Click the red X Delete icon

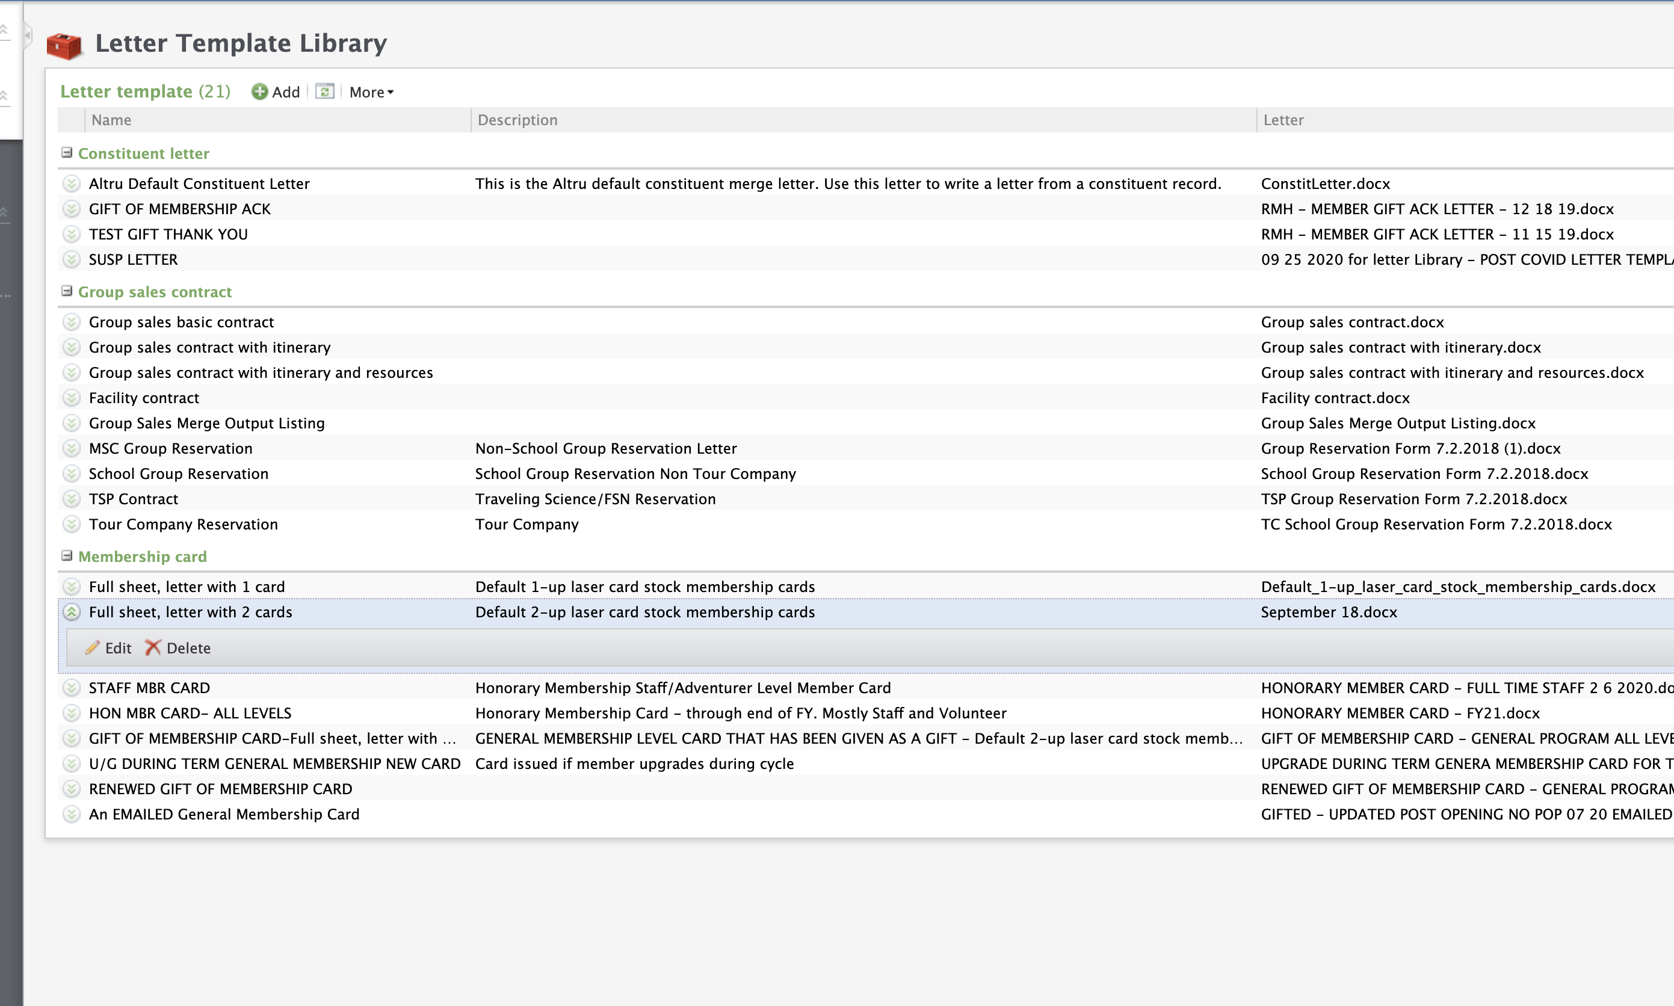(x=153, y=648)
